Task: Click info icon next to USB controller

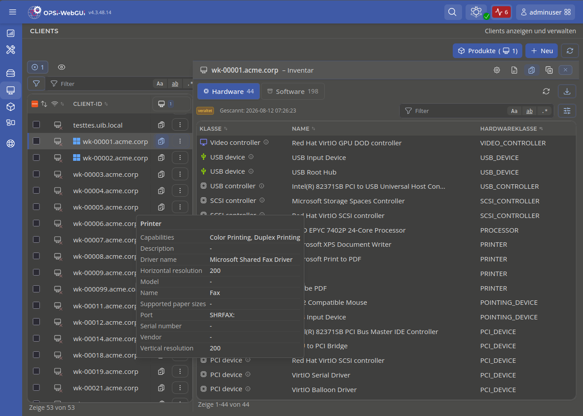Action: 261,186
